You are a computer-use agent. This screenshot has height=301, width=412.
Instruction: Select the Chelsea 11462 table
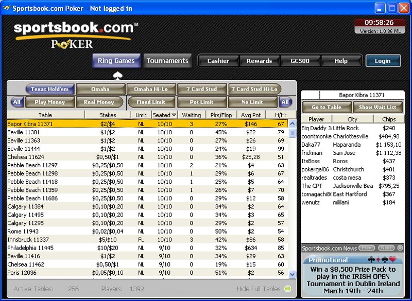point(147,264)
